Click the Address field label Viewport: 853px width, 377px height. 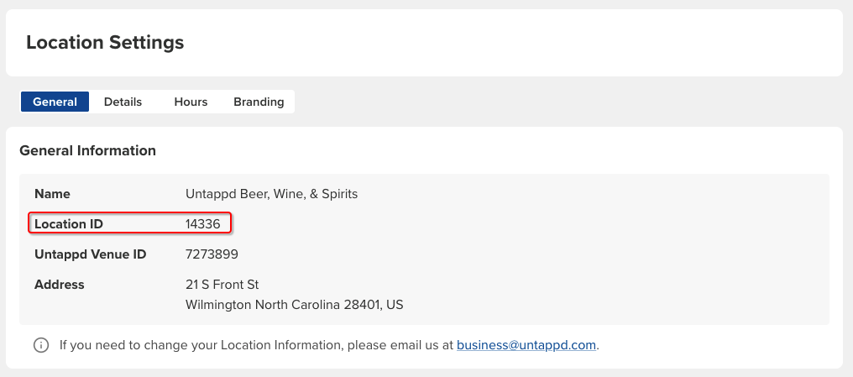(60, 285)
